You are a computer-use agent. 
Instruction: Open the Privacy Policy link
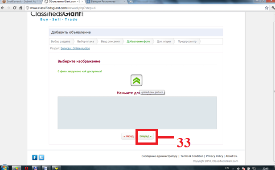[x=214, y=156]
